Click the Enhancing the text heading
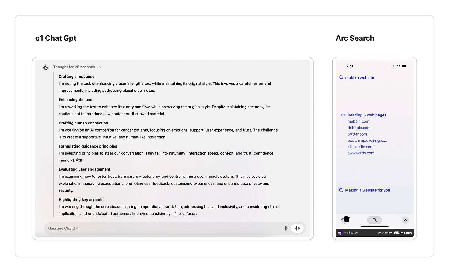This screenshot has width=449, height=272. (x=76, y=100)
